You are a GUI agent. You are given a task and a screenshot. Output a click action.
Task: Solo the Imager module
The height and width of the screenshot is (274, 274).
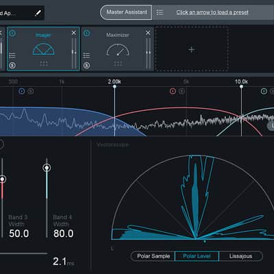pos(12,66)
